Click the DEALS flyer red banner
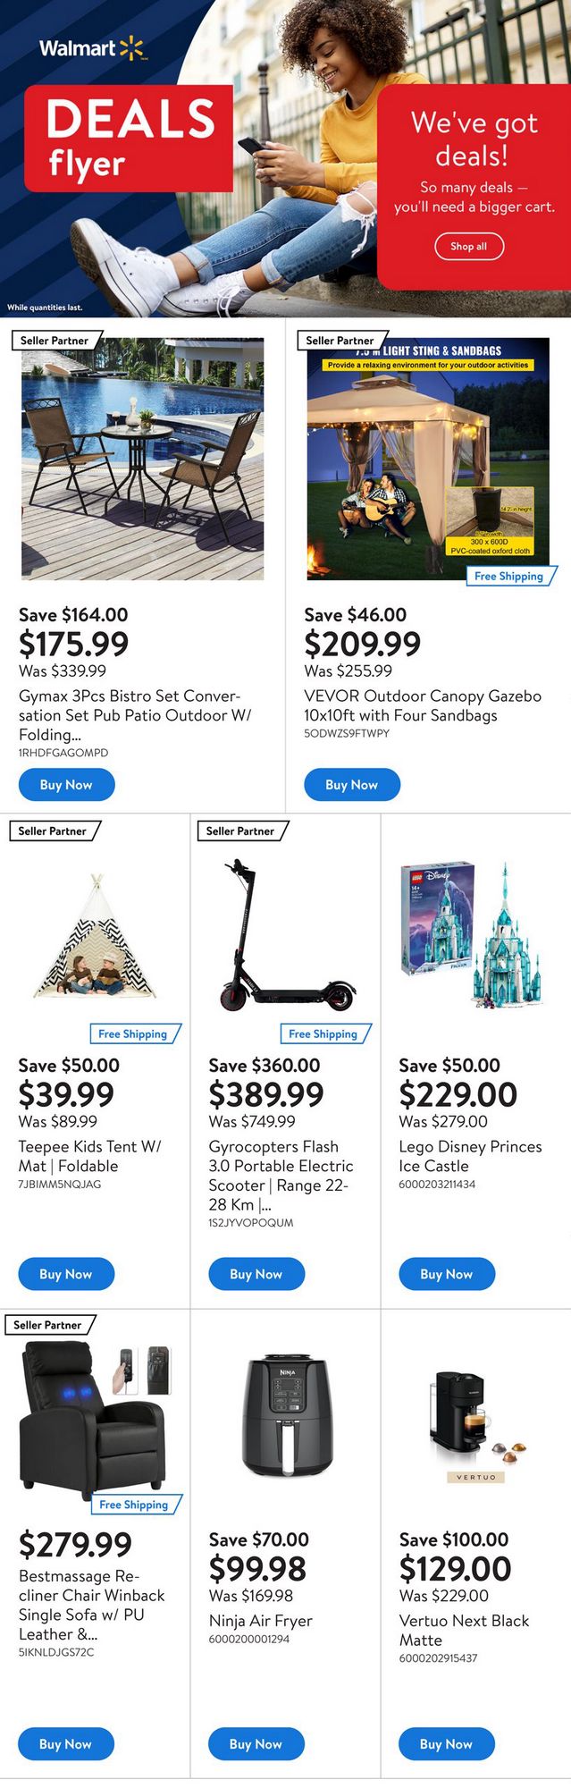 coord(129,139)
